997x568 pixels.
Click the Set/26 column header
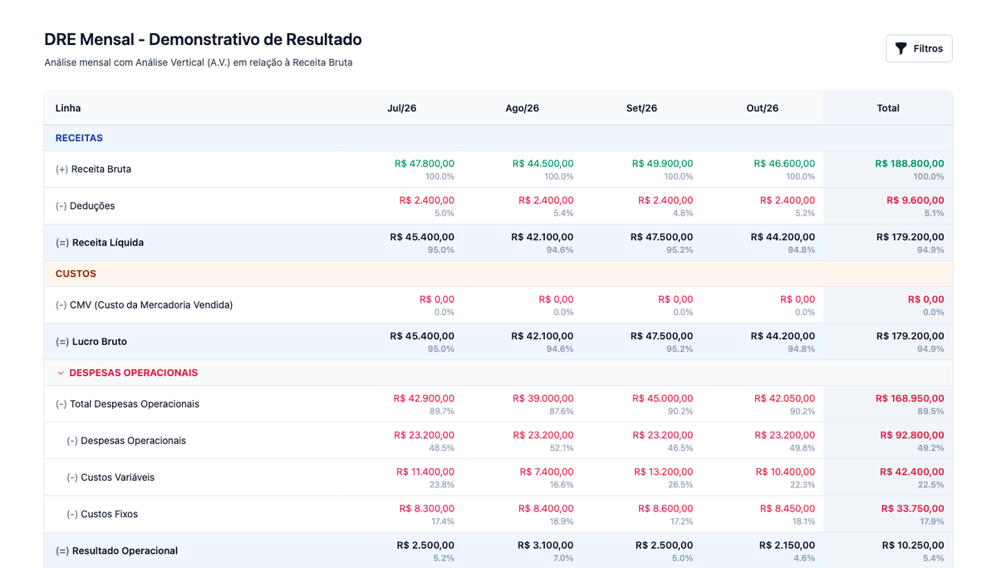pyautogui.click(x=641, y=108)
